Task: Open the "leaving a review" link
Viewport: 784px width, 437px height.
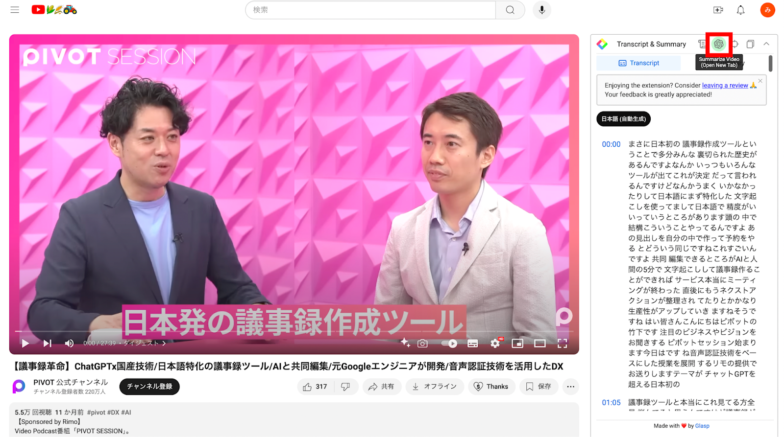Action: coord(725,86)
